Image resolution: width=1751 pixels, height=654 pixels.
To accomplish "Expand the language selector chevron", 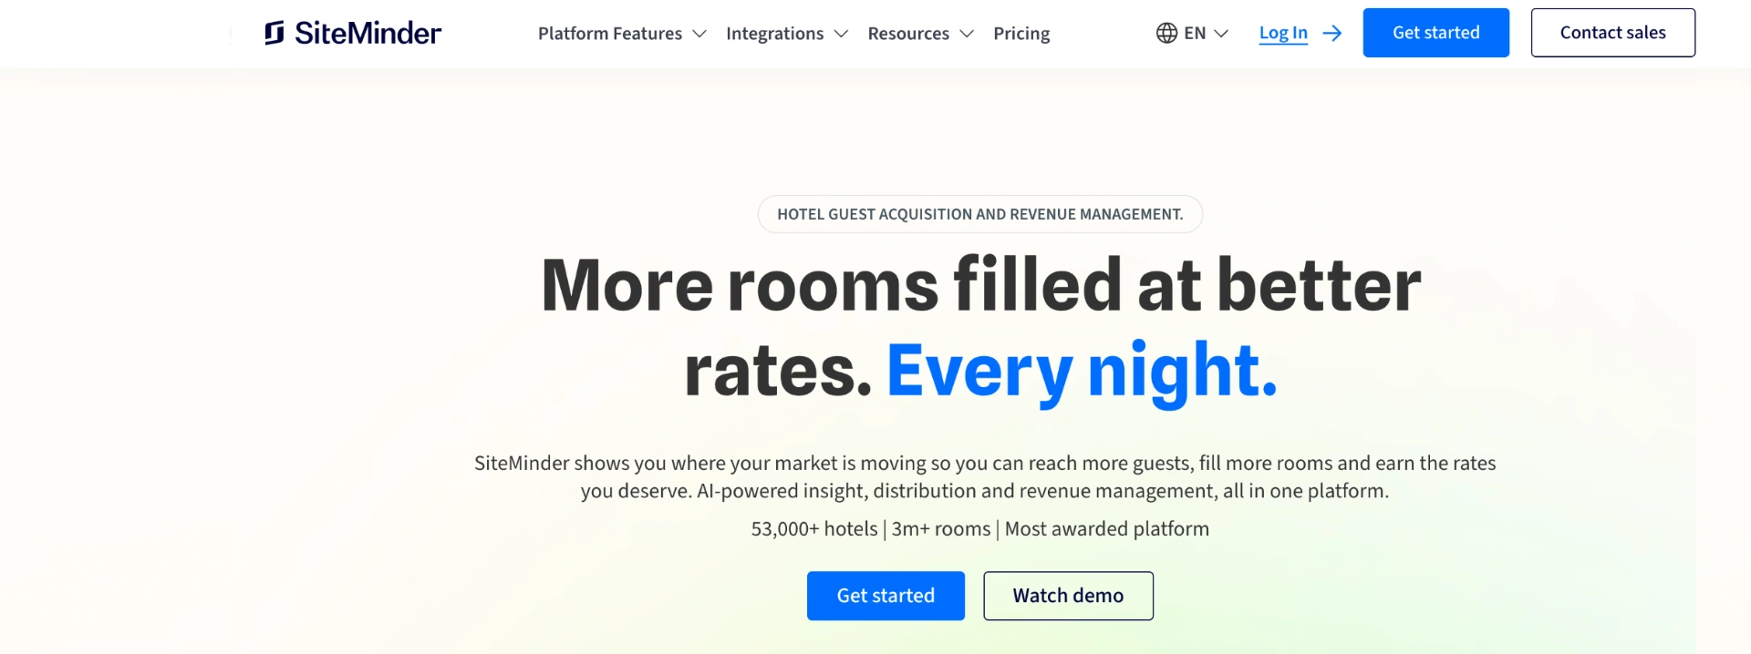I will pos(1221,33).
